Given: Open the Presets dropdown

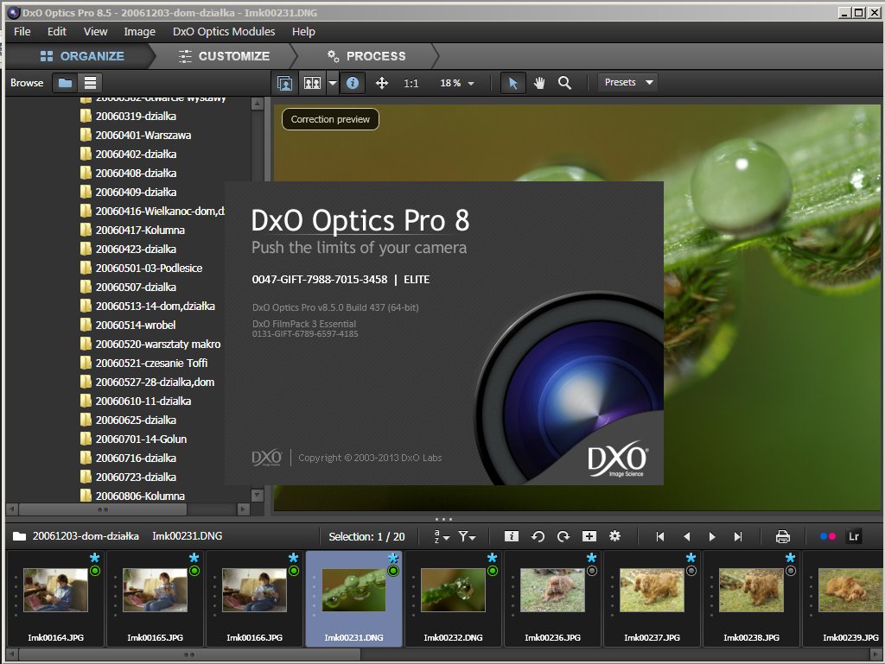Looking at the screenshot, I should coord(628,83).
